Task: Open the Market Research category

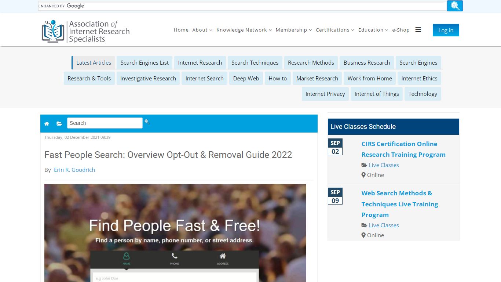Action: click(317, 78)
